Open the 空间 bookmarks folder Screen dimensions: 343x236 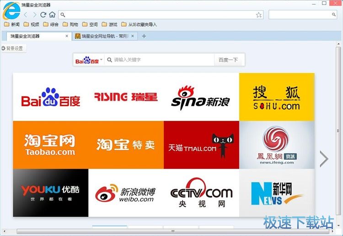90,24
